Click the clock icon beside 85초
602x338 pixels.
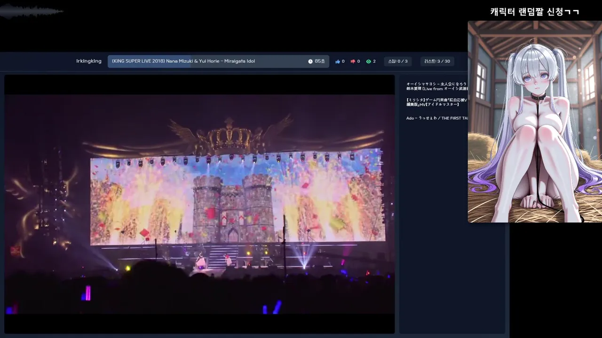pyautogui.click(x=310, y=61)
